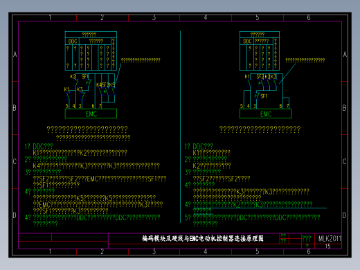The height and width of the screenshot is (270, 360).
Task: Click the left note line starting with "K4"
Action: coord(96,165)
